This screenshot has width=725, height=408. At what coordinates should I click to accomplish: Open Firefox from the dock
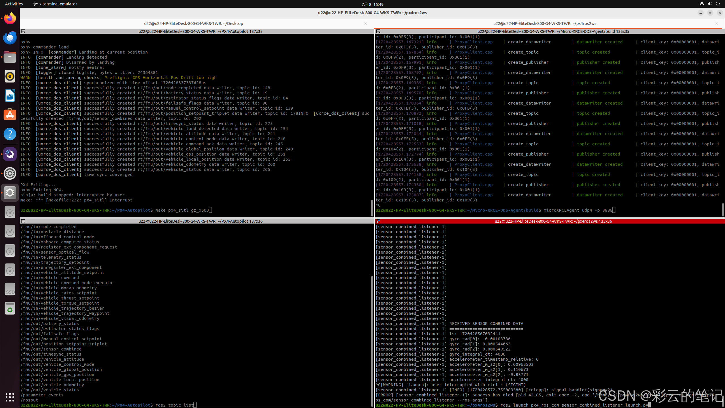pyautogui.click(x=10, y=18)
